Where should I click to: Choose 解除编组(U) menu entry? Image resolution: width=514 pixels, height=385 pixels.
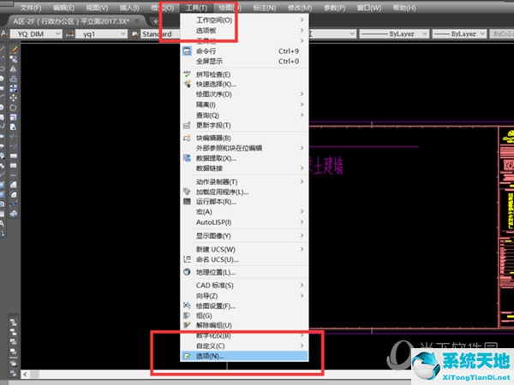[x=244, y=325]
